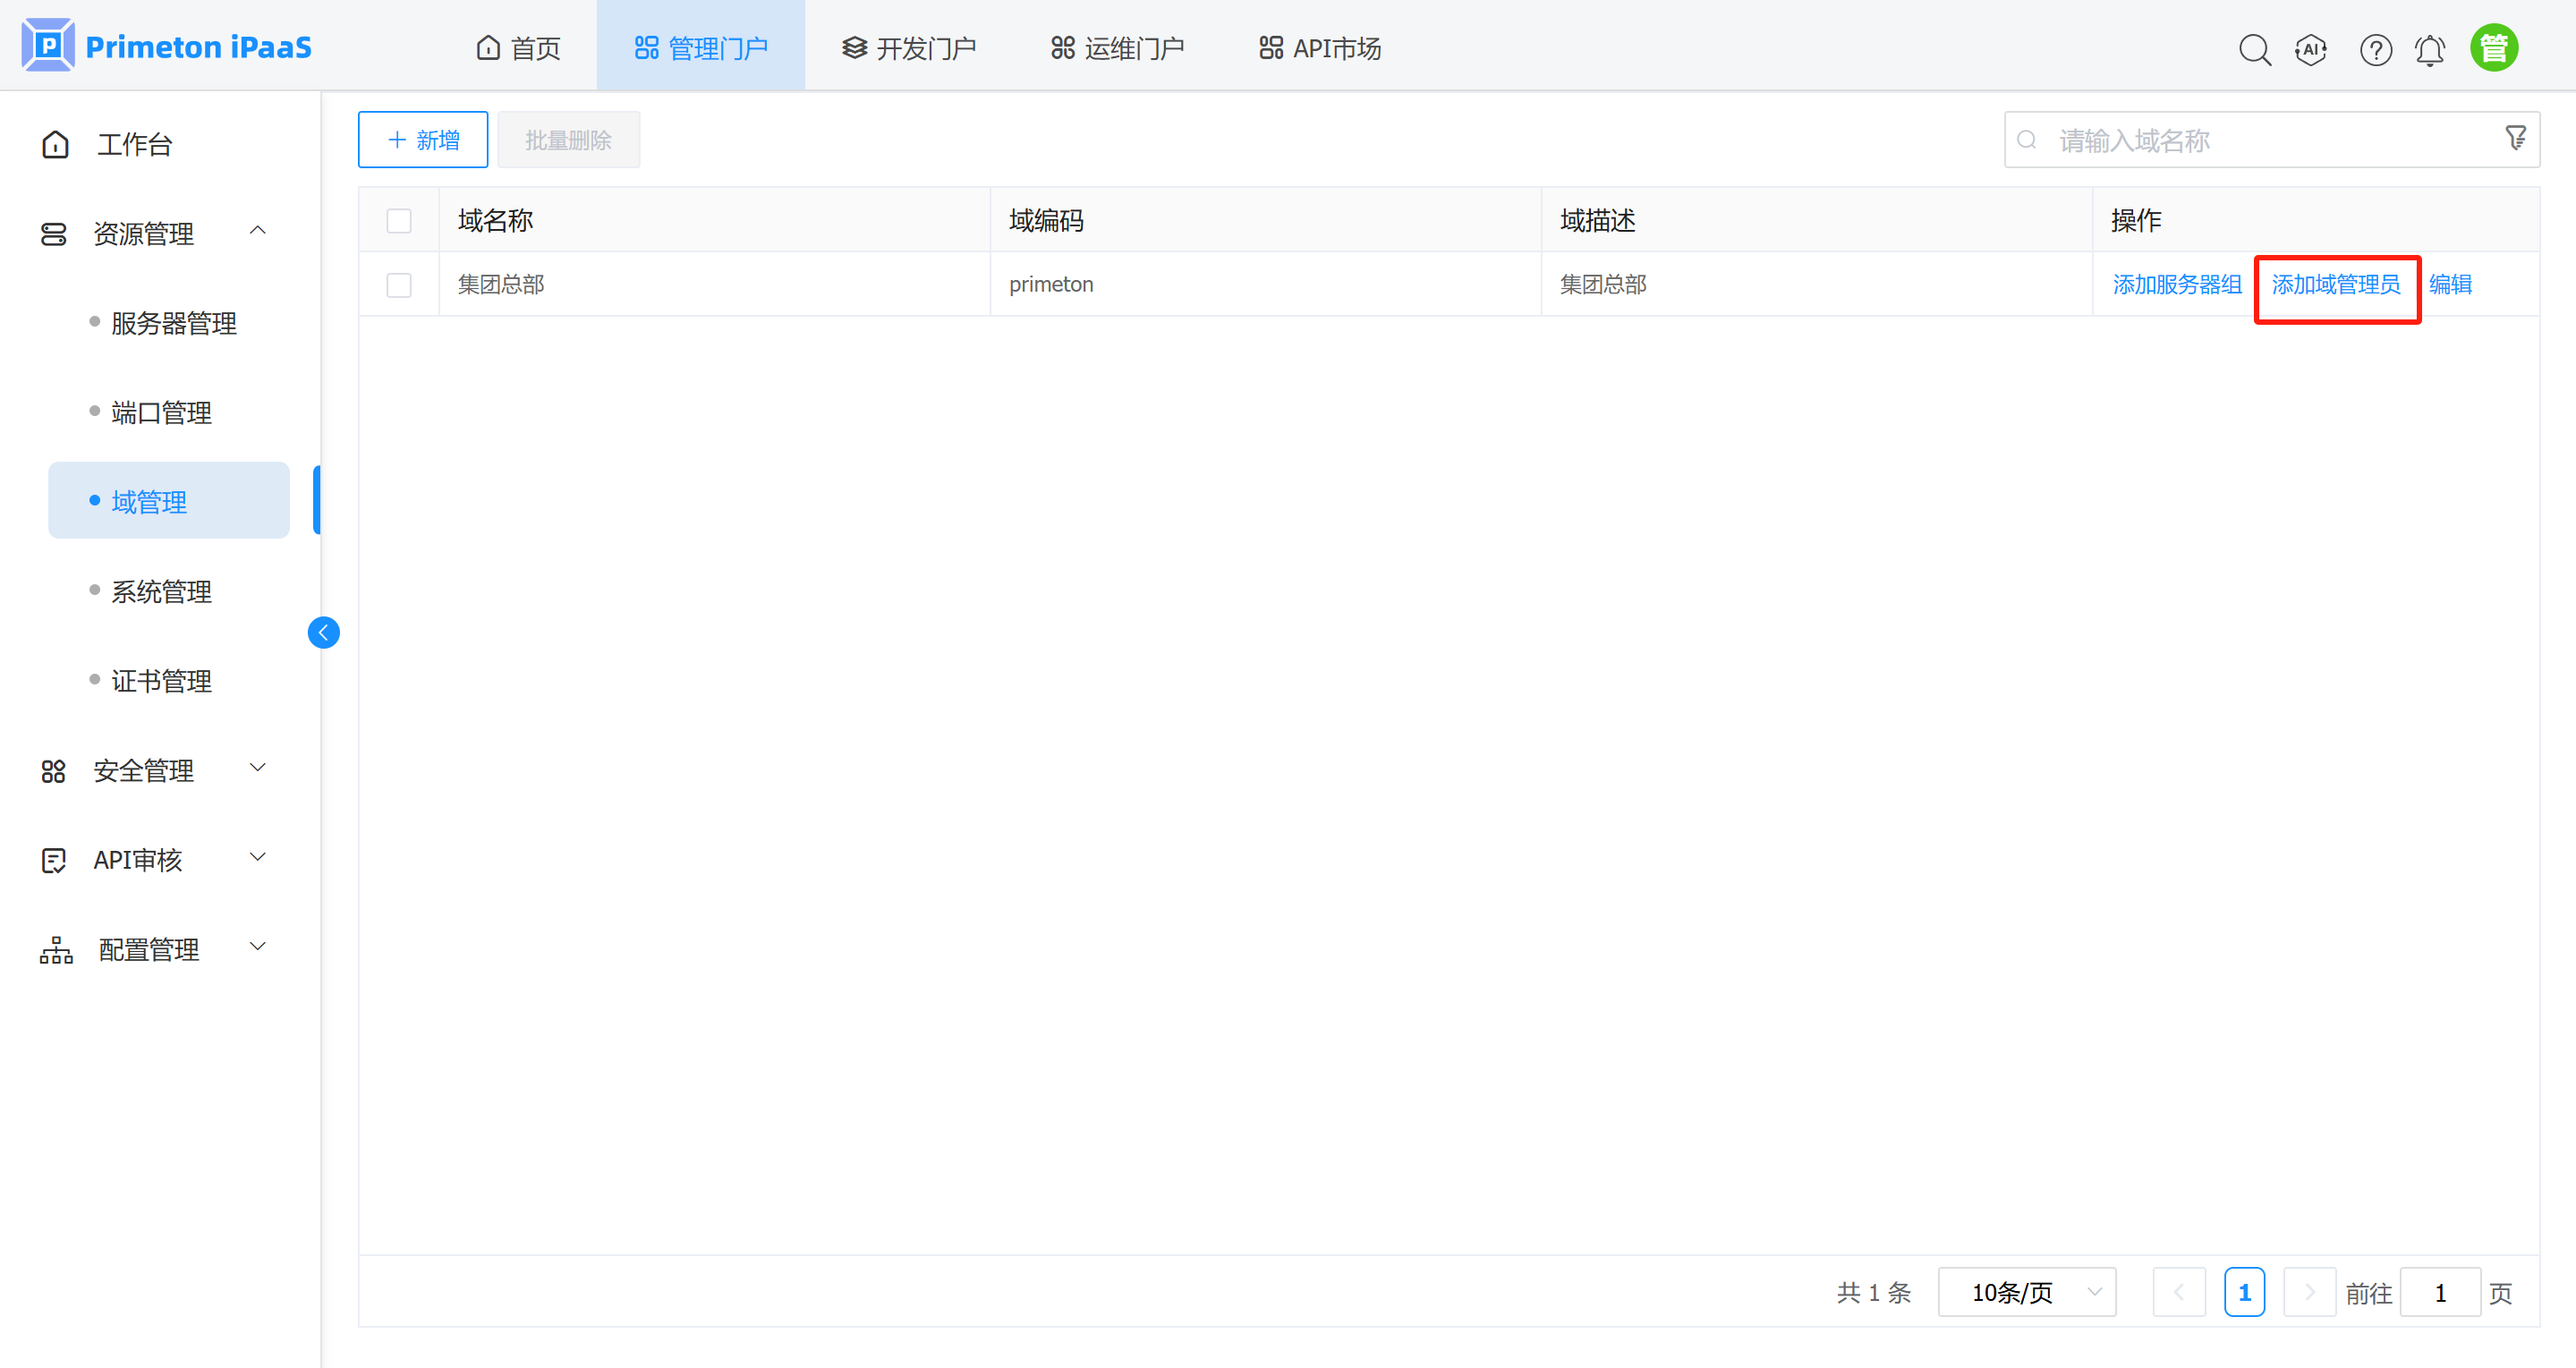Open the 10条/页 page size dropdown
Viewport: 2576px width, 1368px height.
tap(2026, 1292)
